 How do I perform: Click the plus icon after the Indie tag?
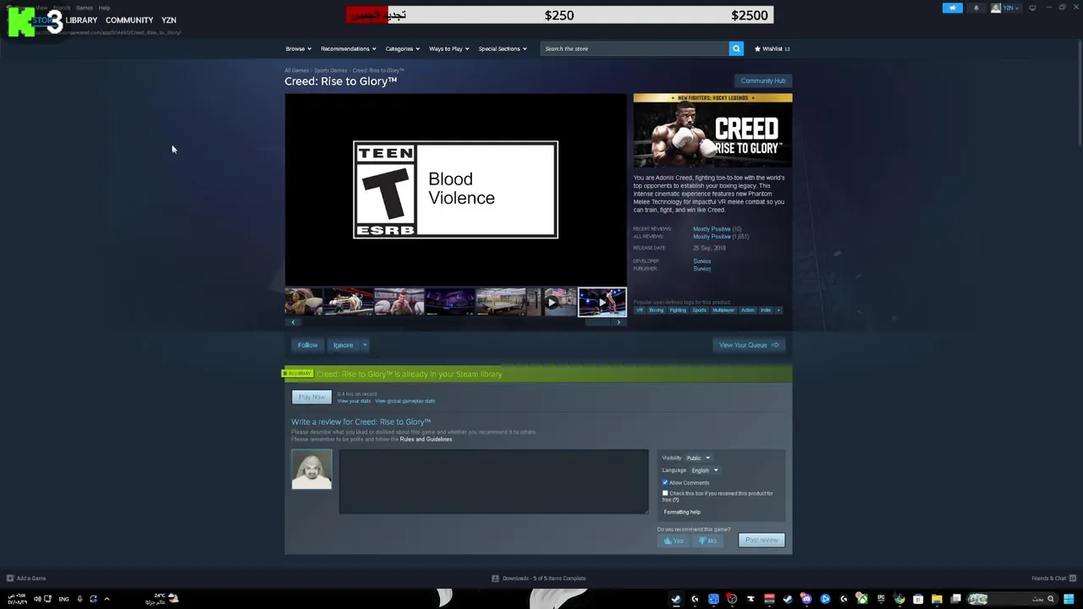tap(778, 310)
